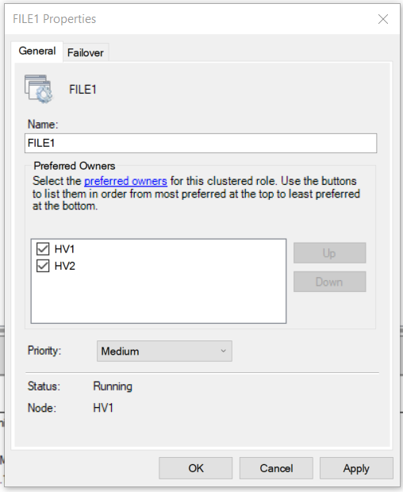Click the Down button beside owners list
The image size is (403, 492).
[x=329, y=282]
